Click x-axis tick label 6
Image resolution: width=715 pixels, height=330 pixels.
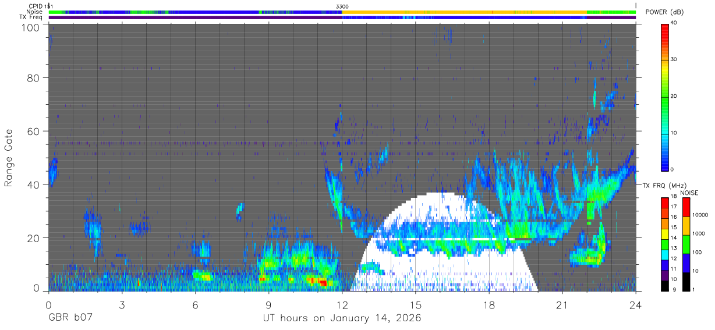click(195, 304)
